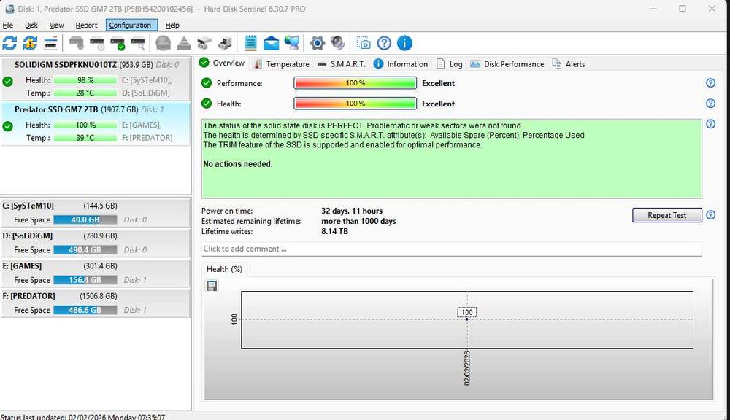Viewport: 730px width, 420px height.
Task: Click the Health 100 % bar in Overview
Action: click(x=356, y=104)
